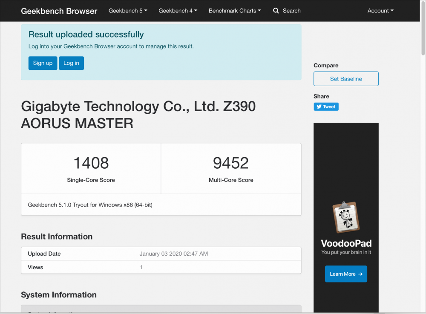Open the Geekbench Browser home link
Viewport: 426px width, 314px height.
tap(59, 11)
